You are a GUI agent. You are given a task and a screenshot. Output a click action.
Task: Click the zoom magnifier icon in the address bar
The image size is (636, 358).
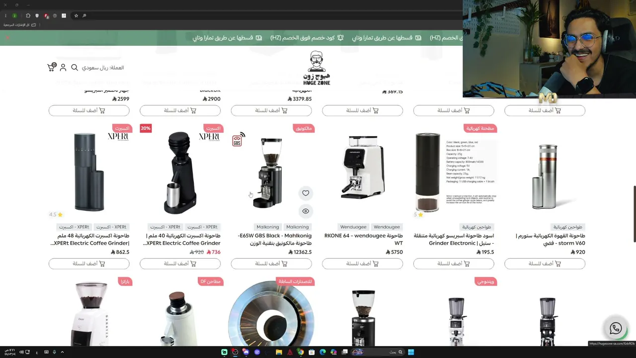pyautogui.click(x=84, y=16)
